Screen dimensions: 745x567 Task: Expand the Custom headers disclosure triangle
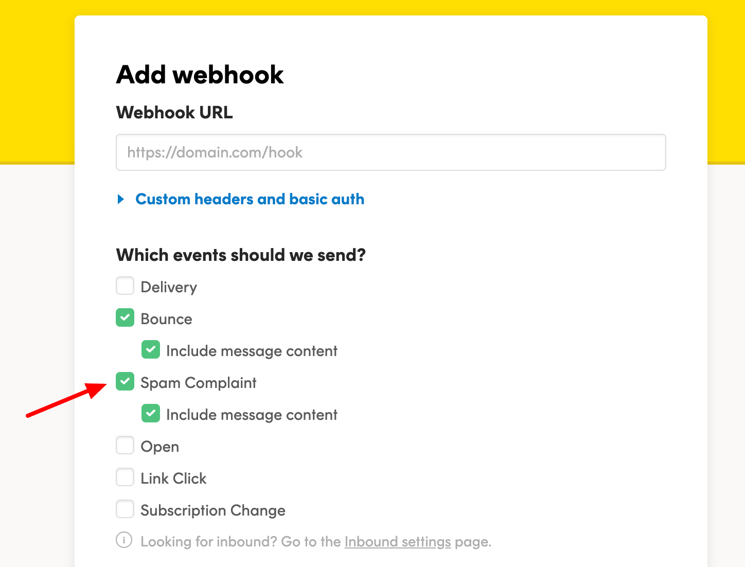coord(121,199)
